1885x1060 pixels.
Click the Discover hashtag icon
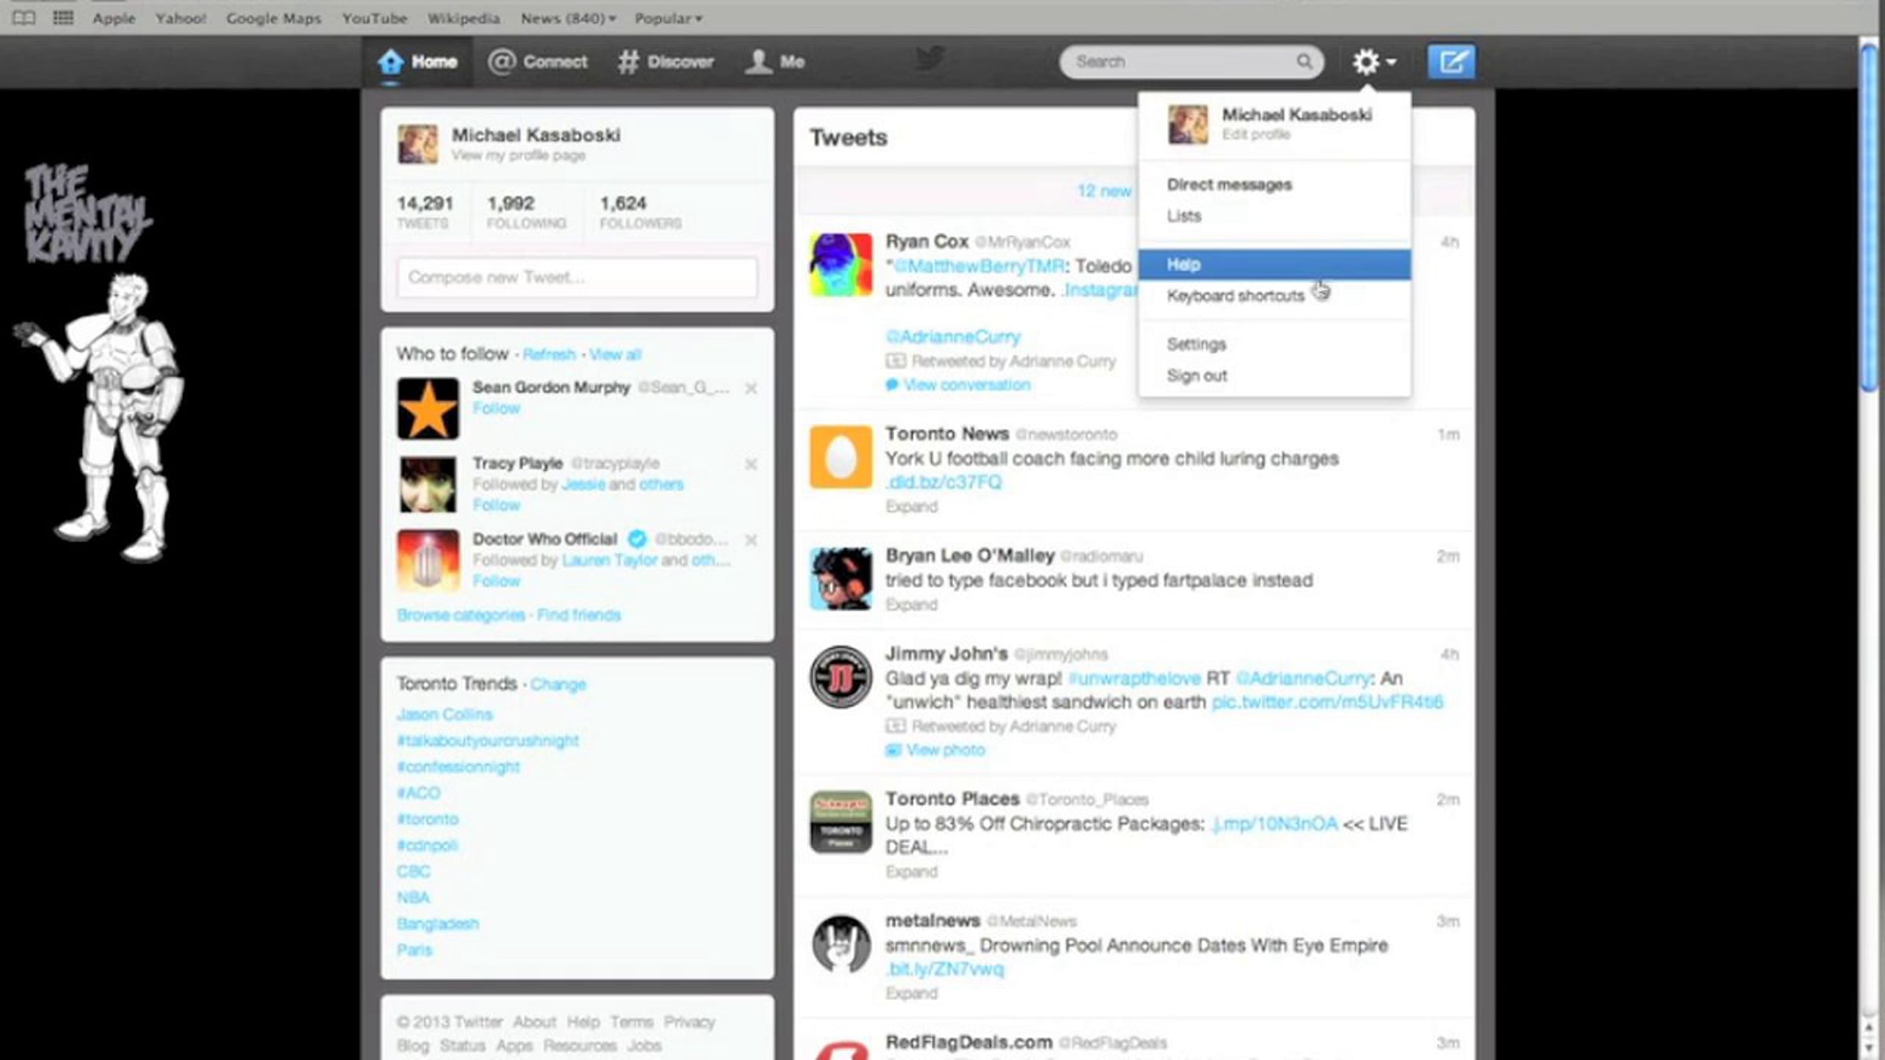pyautogui.click(x=628, y=61)
